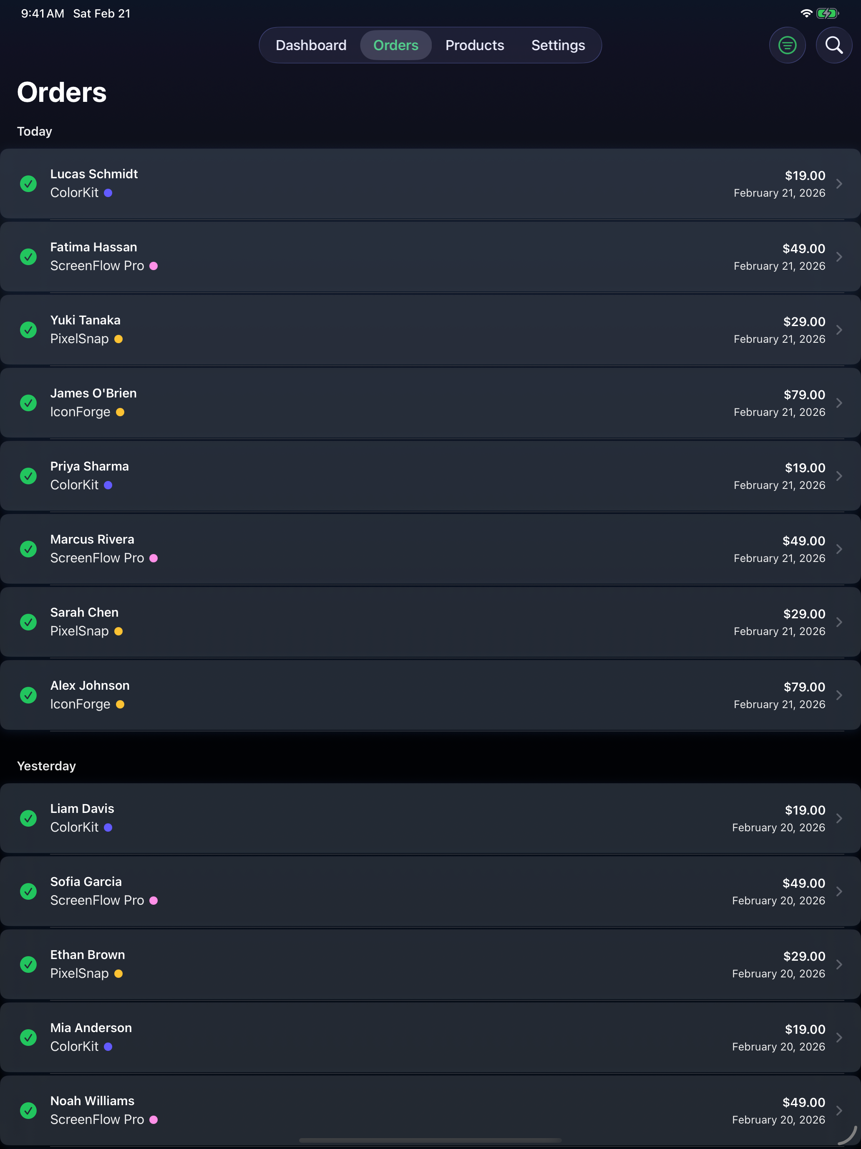Click the green checkmark on Lucas Schmidt's order
This screenshot has height=1149, width=861.
28,183
